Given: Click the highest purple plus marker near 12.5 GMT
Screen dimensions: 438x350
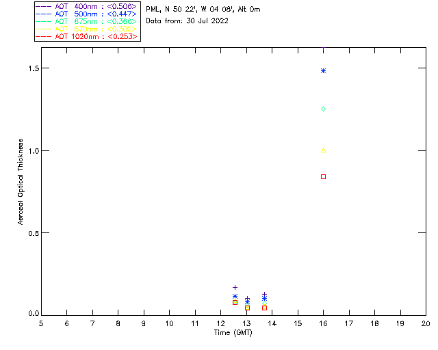Looking at the screenshot, I should (235, 287).
